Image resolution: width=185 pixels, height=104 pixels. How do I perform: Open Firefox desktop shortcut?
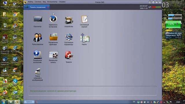(5, 93)
